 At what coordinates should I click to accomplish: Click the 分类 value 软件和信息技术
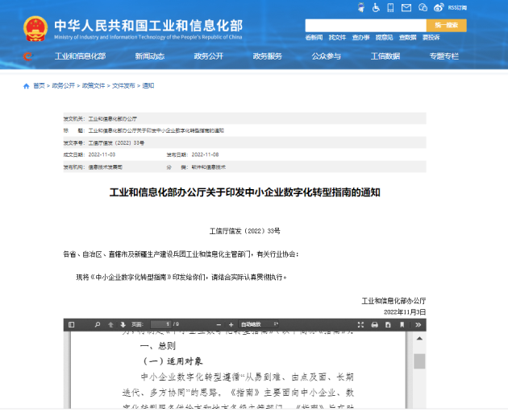(208, 167)
